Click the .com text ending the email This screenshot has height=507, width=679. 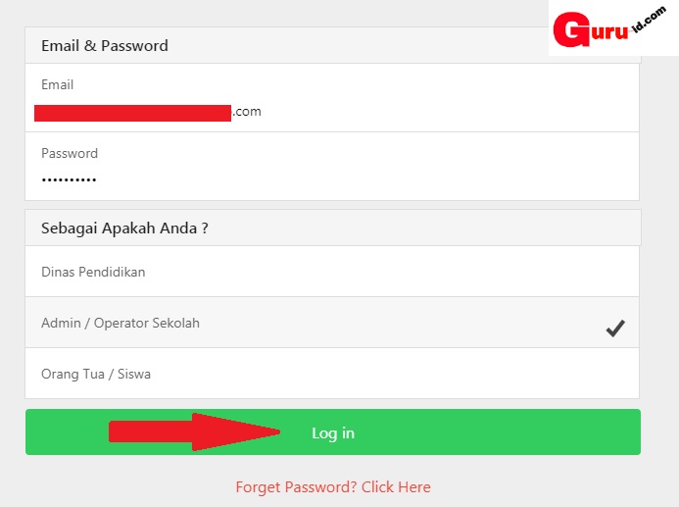pos(247,112)
